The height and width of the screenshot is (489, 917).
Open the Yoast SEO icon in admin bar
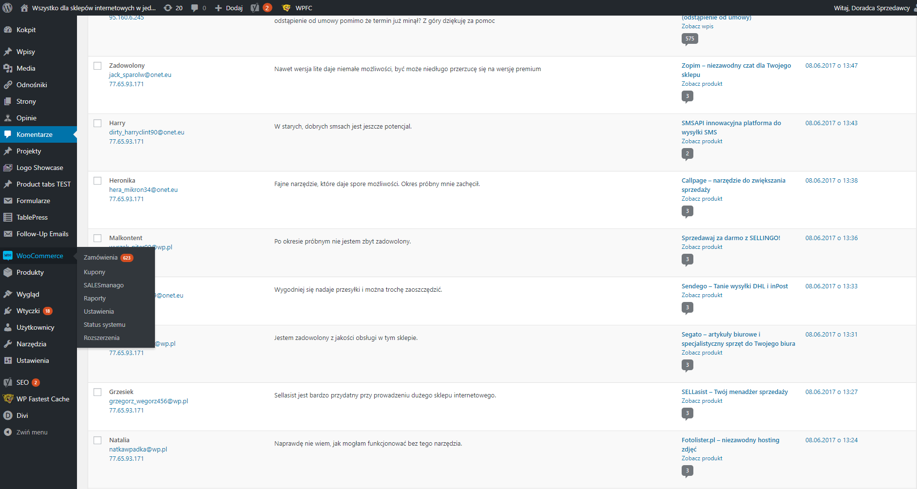[x=255, y=8]
